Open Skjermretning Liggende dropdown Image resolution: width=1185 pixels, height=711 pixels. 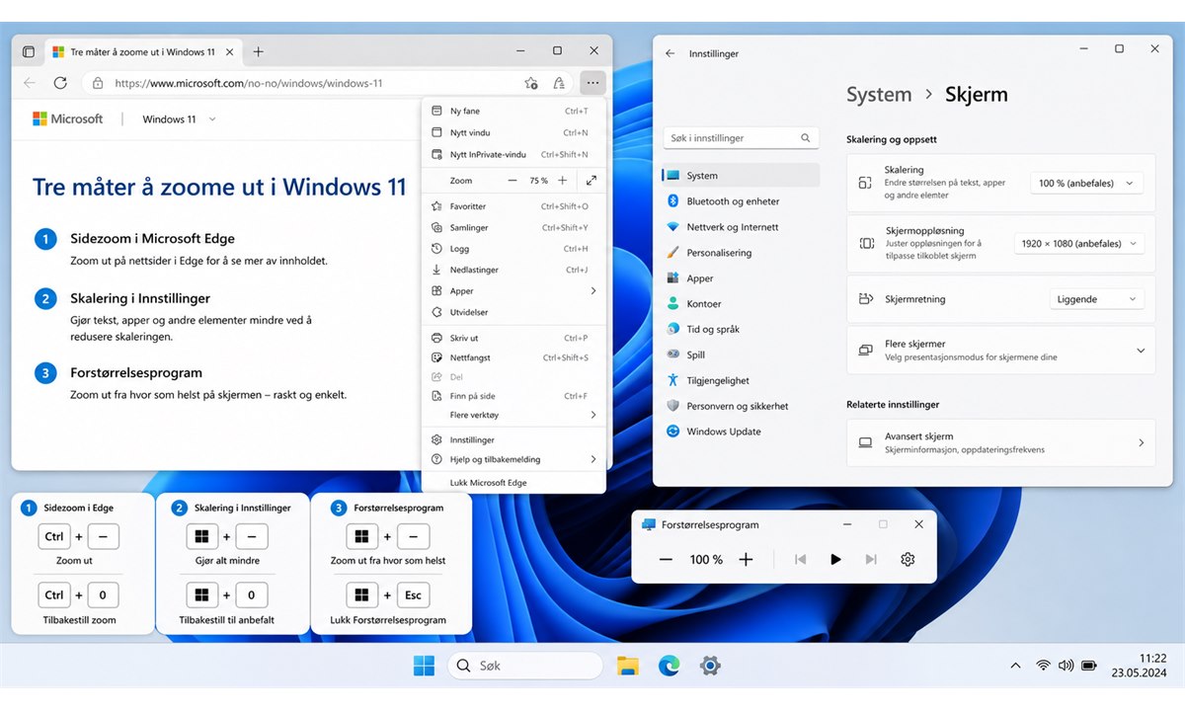pos(1096,299)
